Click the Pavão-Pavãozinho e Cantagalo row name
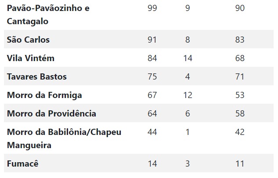The image size is (278, 178). tap(48, 15)
